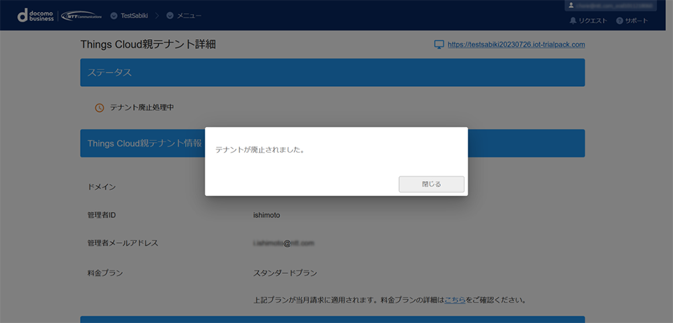The image size is (673, 323).
Task: Click the ドメイン field label
Action: tap(102, 186)
